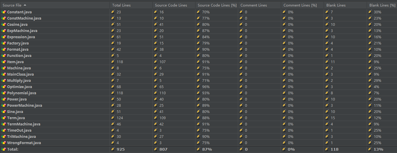Click the pencil icon in Term.java Total Lines
The height and width of the screenshot is (153, 397).
pyautogui.click(x=113, y=118)
